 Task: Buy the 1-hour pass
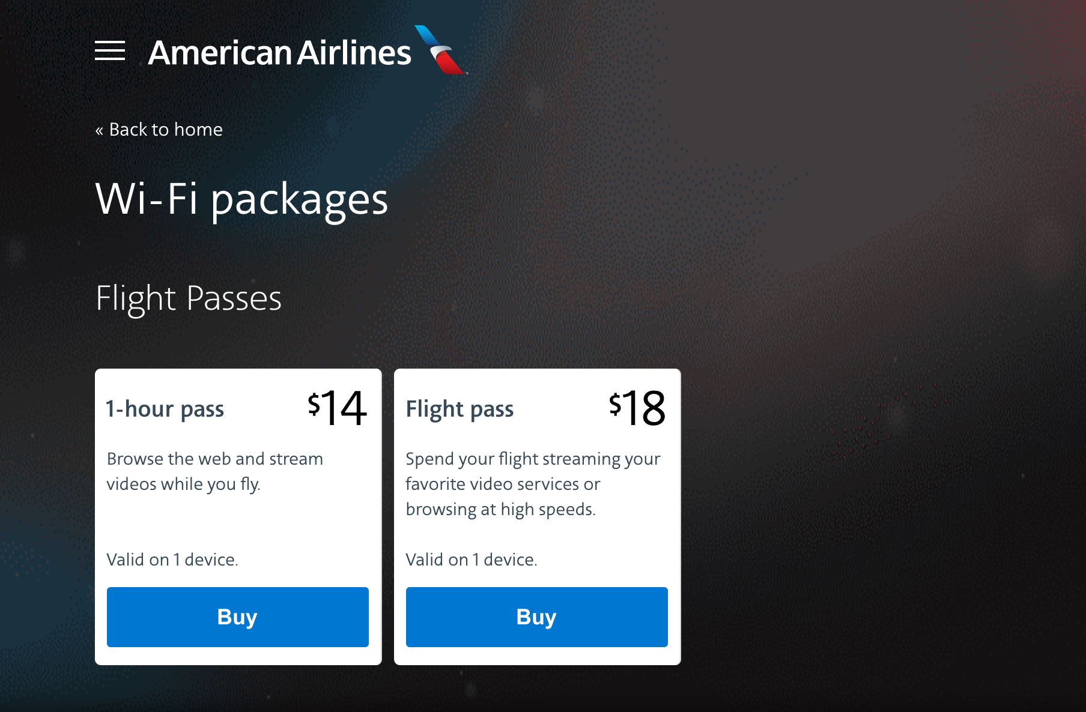pos(237,617)
